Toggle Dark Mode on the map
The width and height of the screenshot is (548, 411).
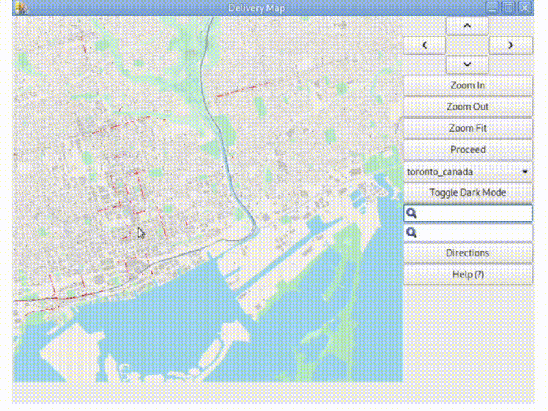(x=468, y=192)
